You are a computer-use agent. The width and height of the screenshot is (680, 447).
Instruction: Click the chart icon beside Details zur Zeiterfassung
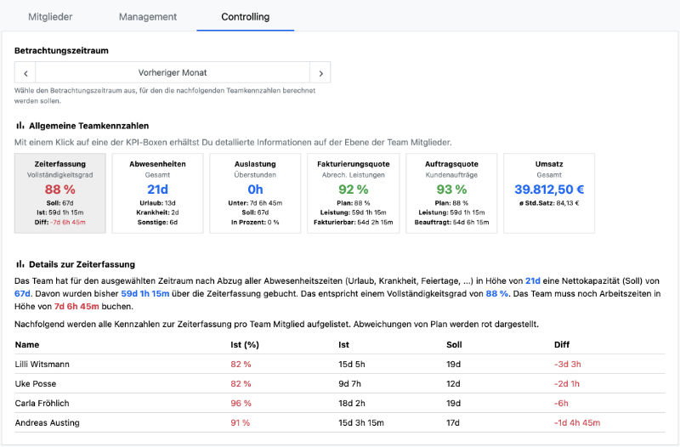[x=20, y=264]
